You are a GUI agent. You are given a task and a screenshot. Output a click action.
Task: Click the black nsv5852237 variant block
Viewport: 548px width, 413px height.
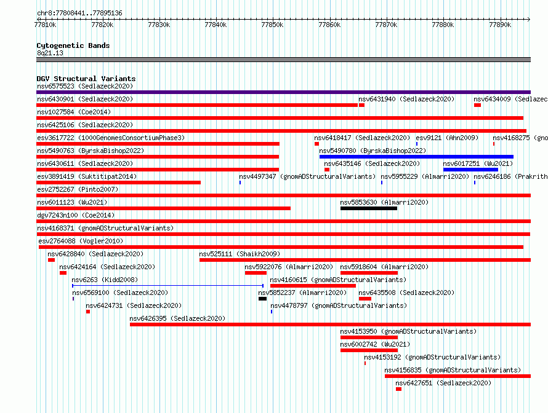pyautogui.click(x=262, y=299)
